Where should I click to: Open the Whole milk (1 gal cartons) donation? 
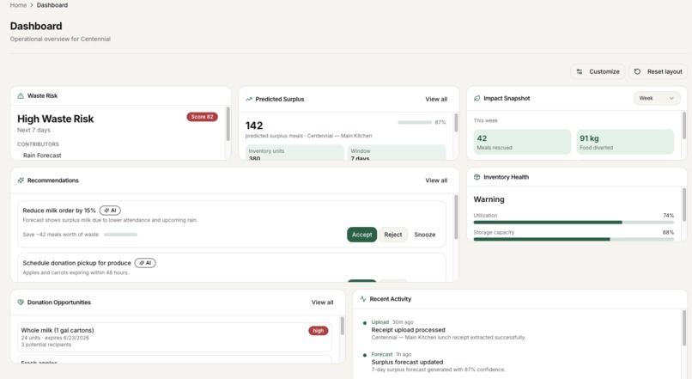pos(175,338)
